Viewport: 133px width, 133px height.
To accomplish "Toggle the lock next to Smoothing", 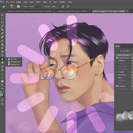I will pyautogui.click(x=132, y=86).
